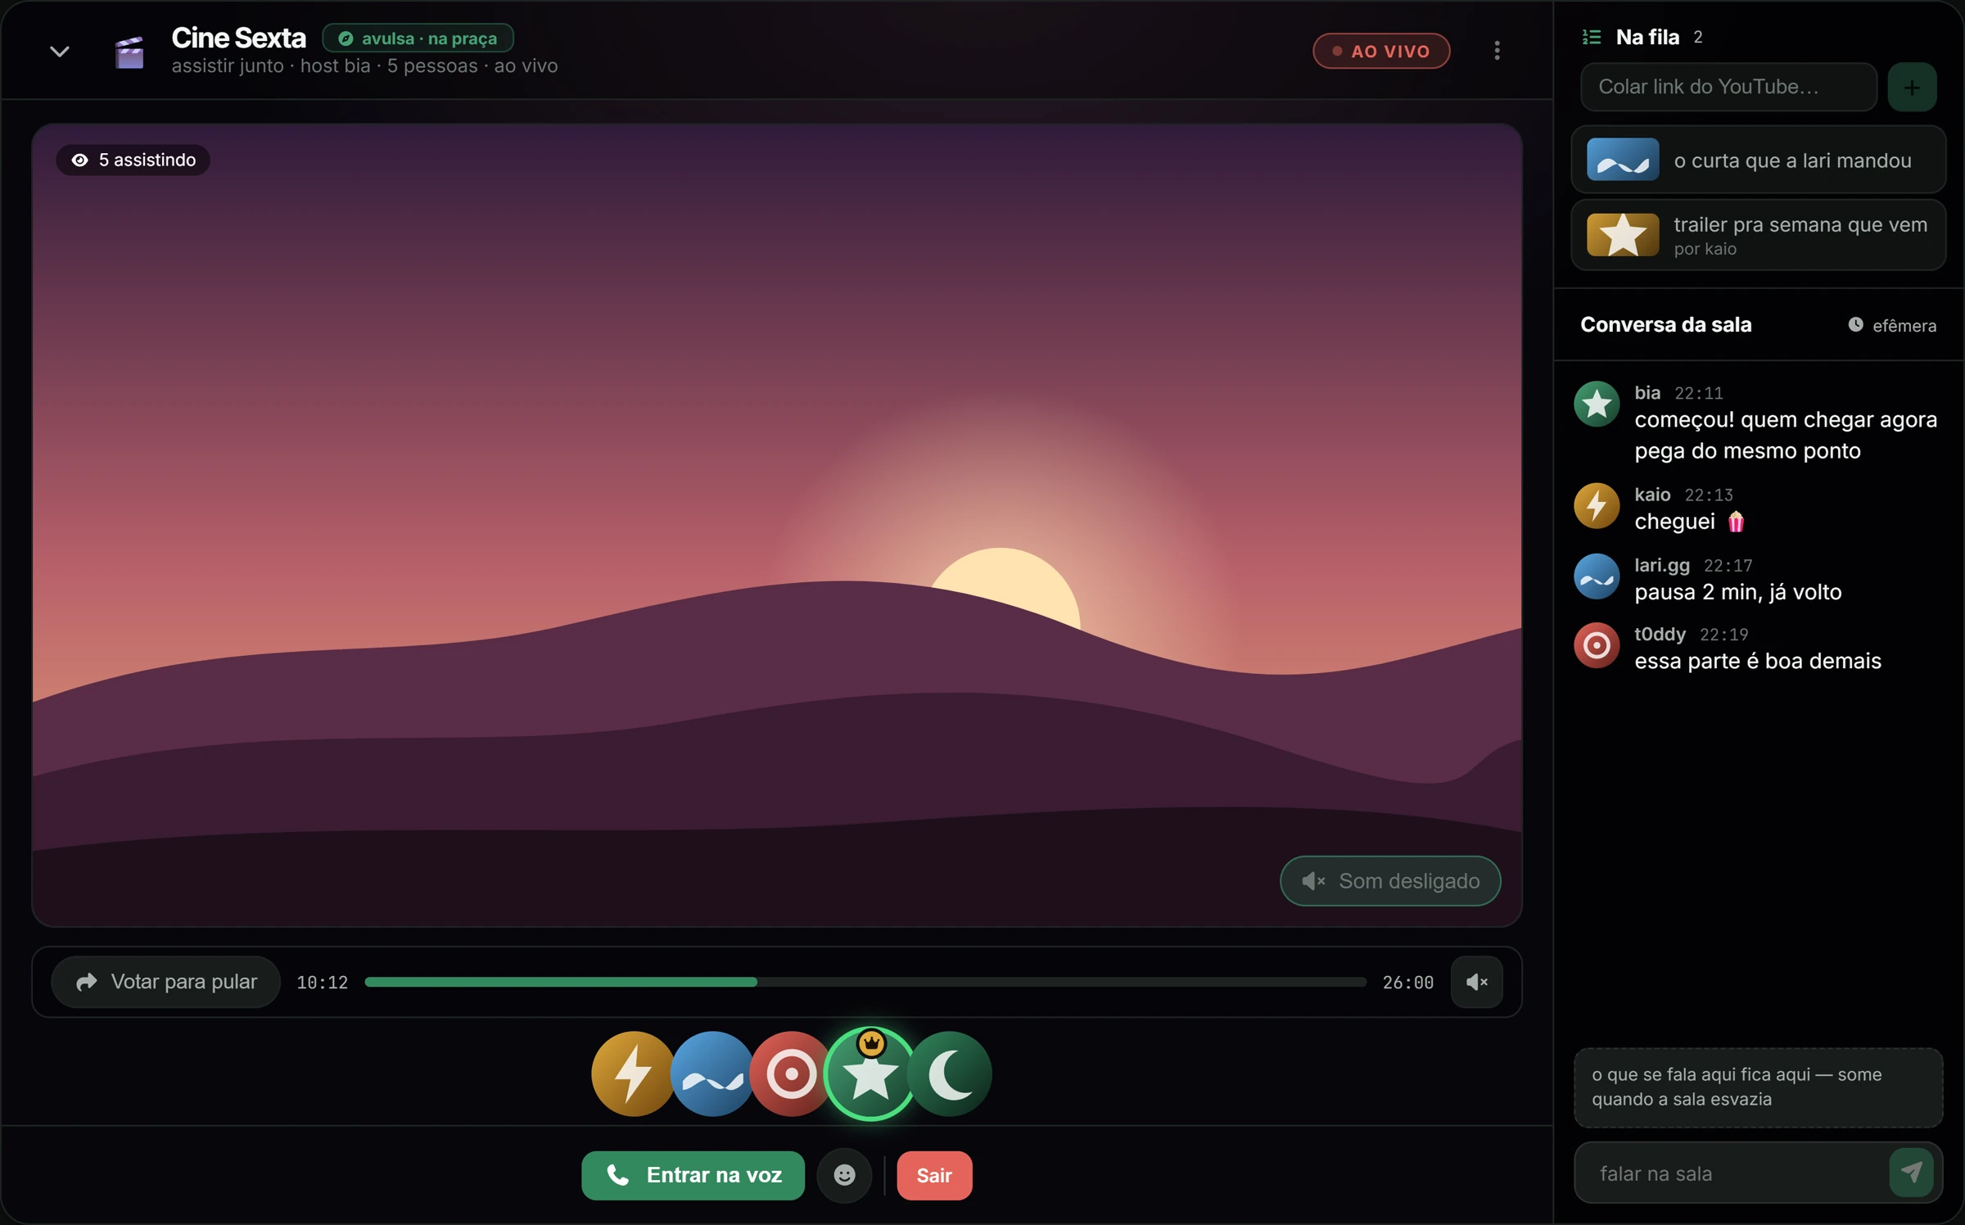Click the 'Conversa da sala' heading
The image size is (1965, 1225).
[1665, 325]
